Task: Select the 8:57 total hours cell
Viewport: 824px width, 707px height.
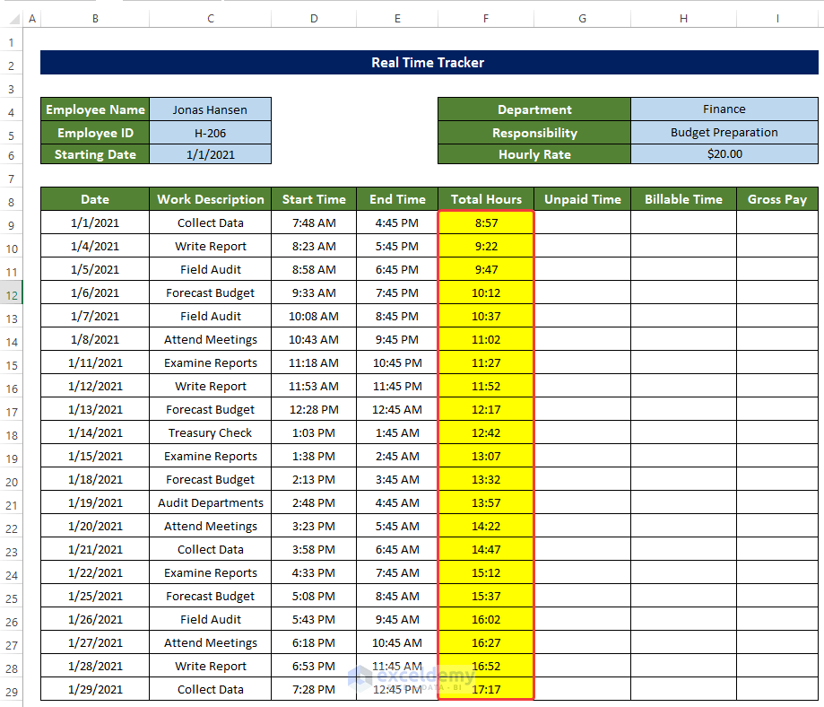Action: pos(486,223)
